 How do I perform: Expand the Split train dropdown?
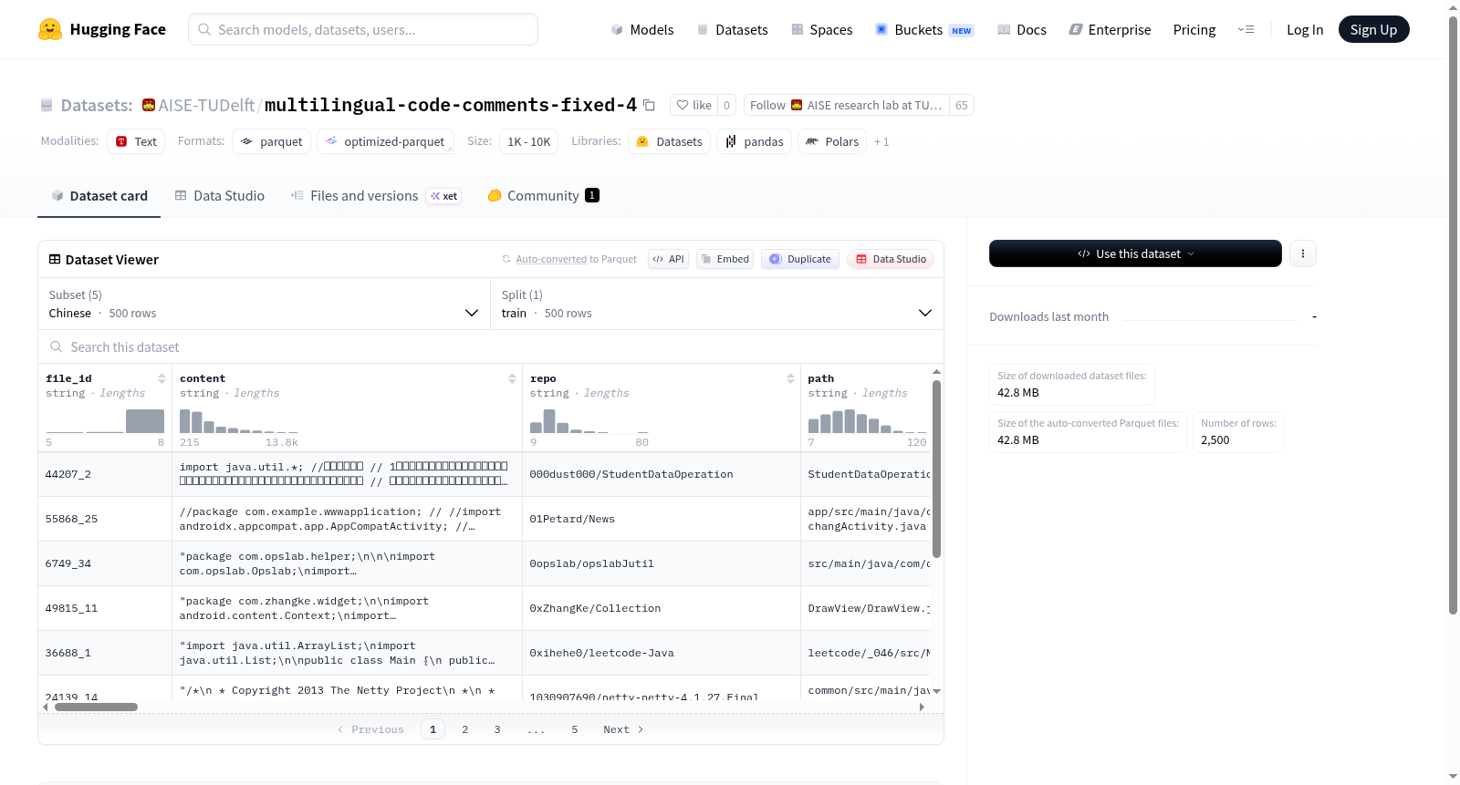(x=716, y=304)
